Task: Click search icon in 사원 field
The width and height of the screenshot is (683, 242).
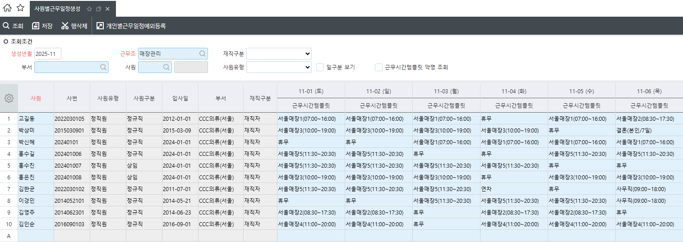Action: coord(166,67)
